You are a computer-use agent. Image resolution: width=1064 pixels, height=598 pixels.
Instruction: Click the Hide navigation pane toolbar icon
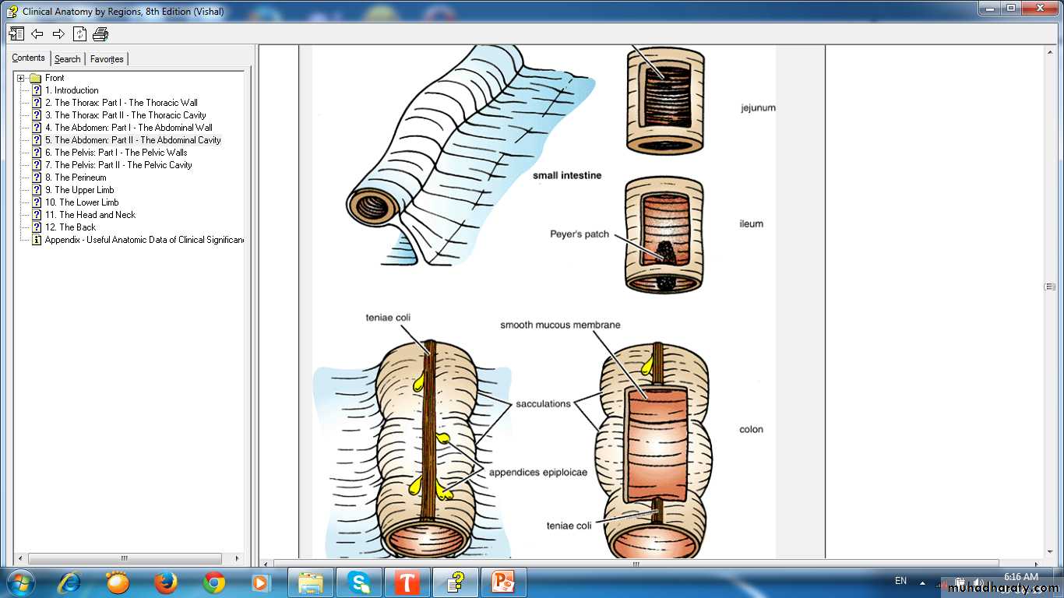click(x=16, y=33)
